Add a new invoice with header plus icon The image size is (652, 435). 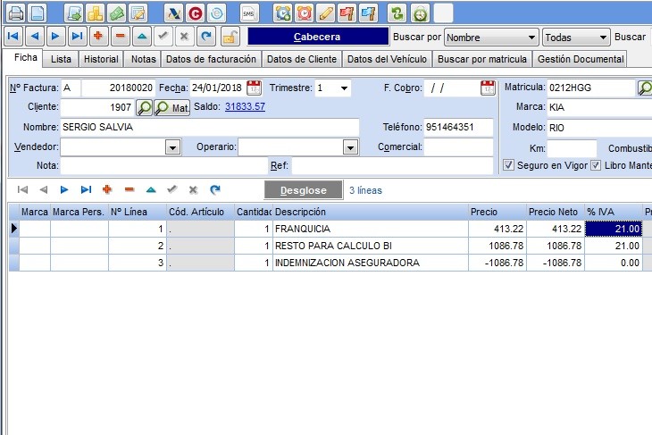(98, 37)
